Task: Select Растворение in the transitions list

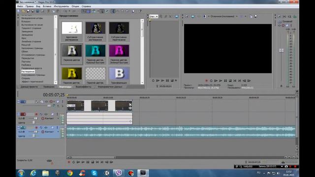Action: click(28, 72)
